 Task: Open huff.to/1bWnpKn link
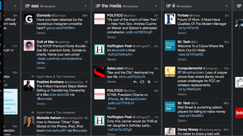(120, 54)
